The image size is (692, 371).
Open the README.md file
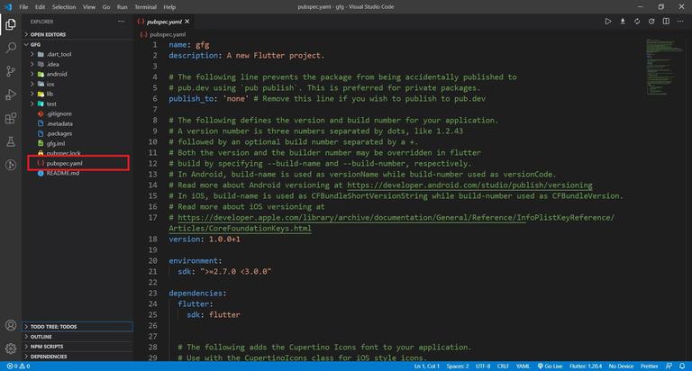tap(77, 173)
